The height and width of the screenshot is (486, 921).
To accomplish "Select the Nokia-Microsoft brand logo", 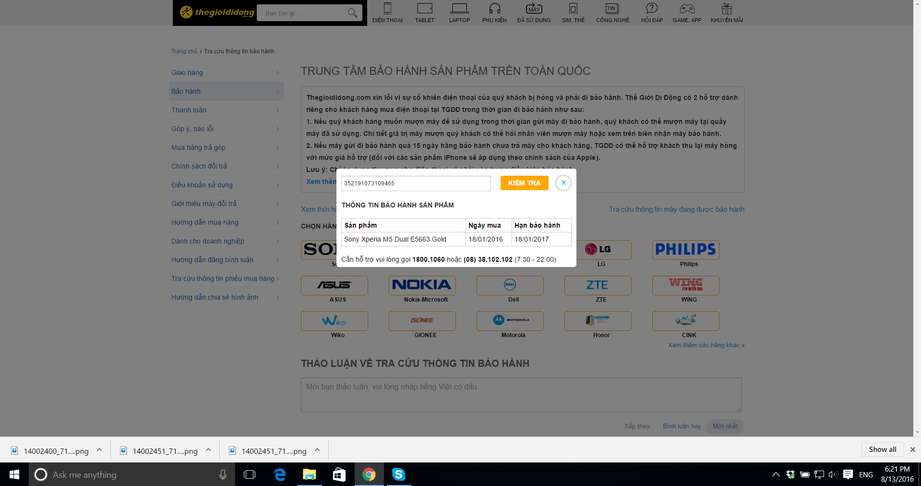I will click(422, 285).
